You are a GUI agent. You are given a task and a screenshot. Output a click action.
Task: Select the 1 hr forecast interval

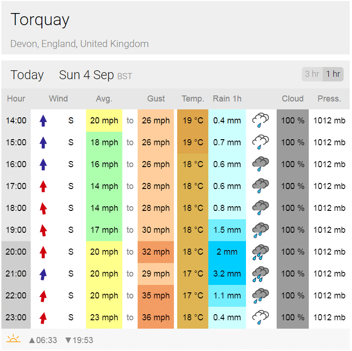click(333, 74)
